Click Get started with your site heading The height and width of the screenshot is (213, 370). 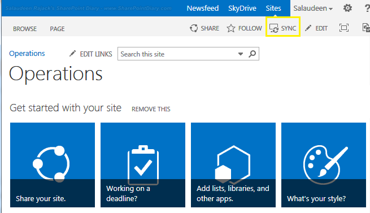click(66, 108)
